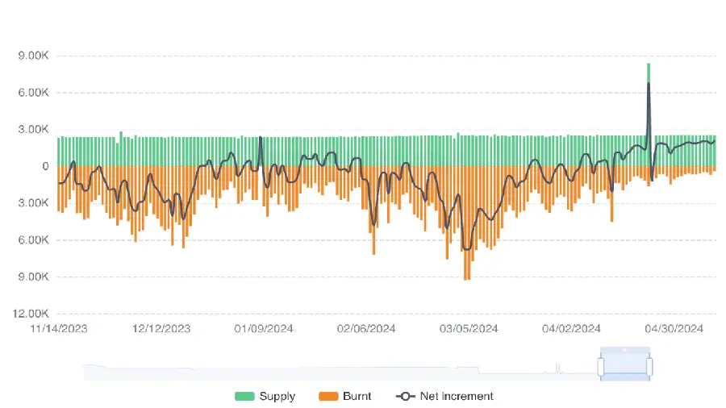Click the left handle of the zoom range slider

tap(601, 367)
